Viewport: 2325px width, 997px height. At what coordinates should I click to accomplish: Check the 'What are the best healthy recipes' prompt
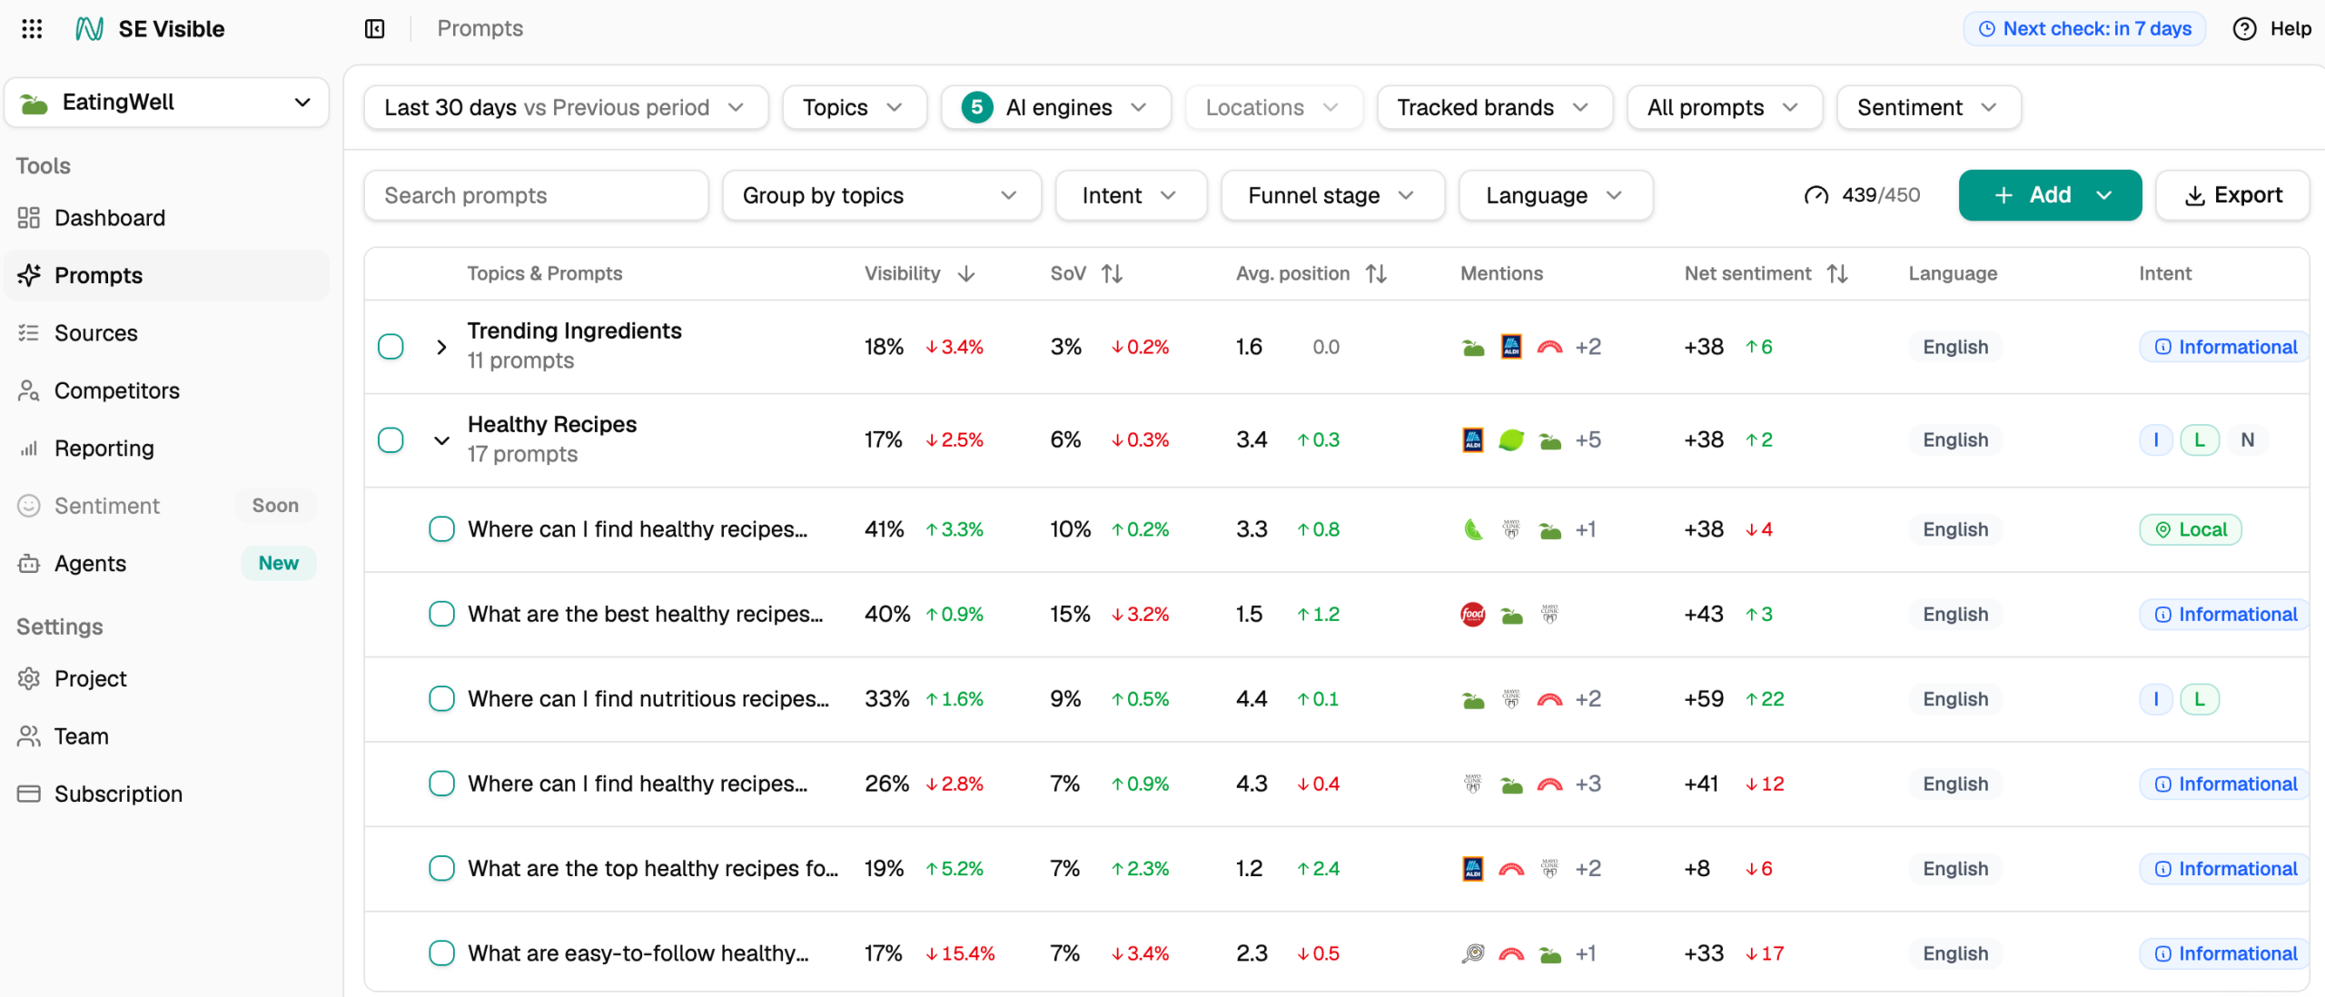(x=441, y=615)
